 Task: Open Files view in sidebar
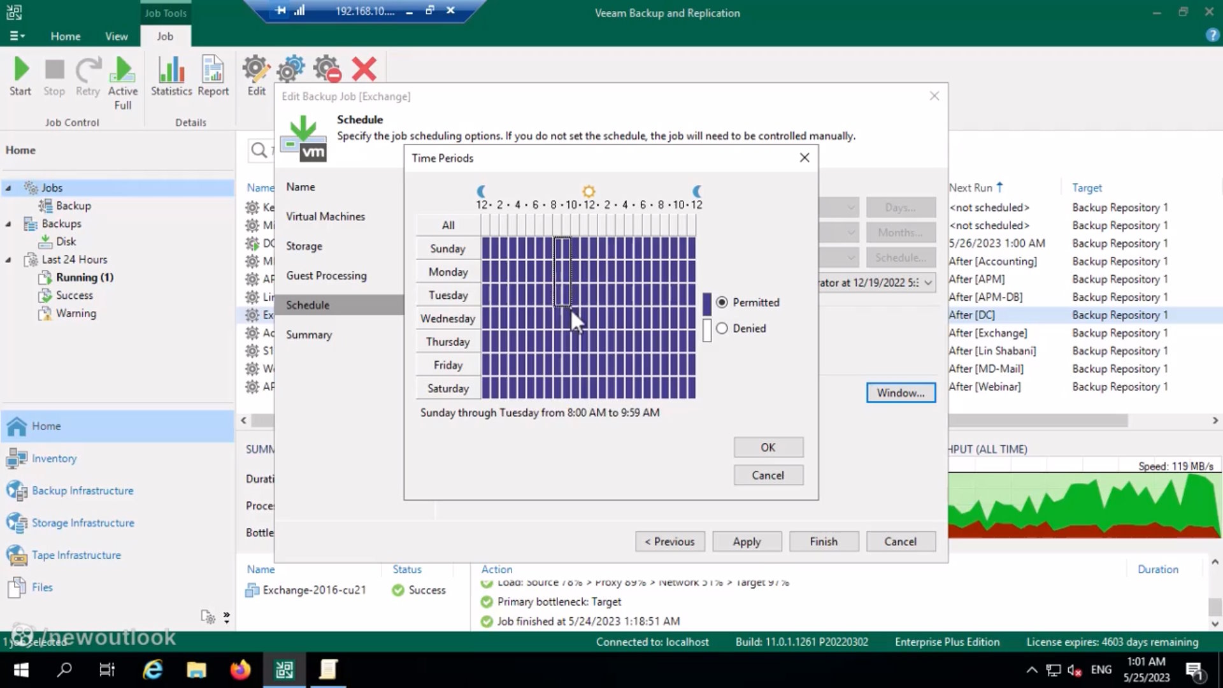(x=42, y=587)
